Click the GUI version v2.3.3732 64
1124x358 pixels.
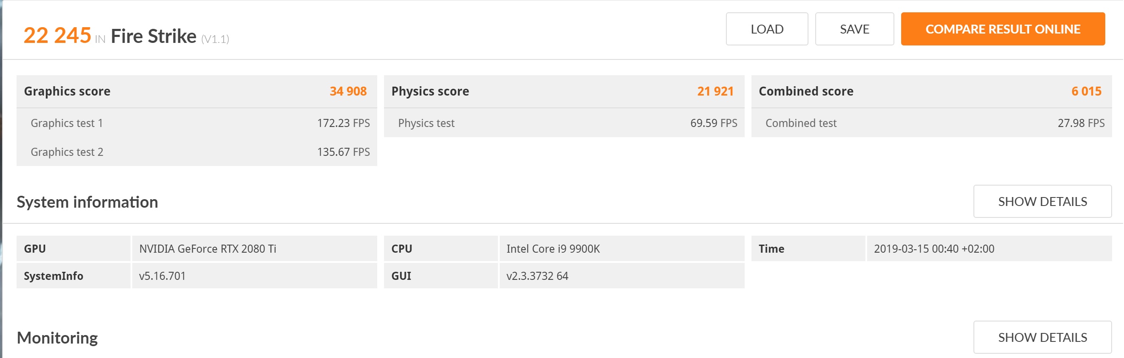coord(537,276)
